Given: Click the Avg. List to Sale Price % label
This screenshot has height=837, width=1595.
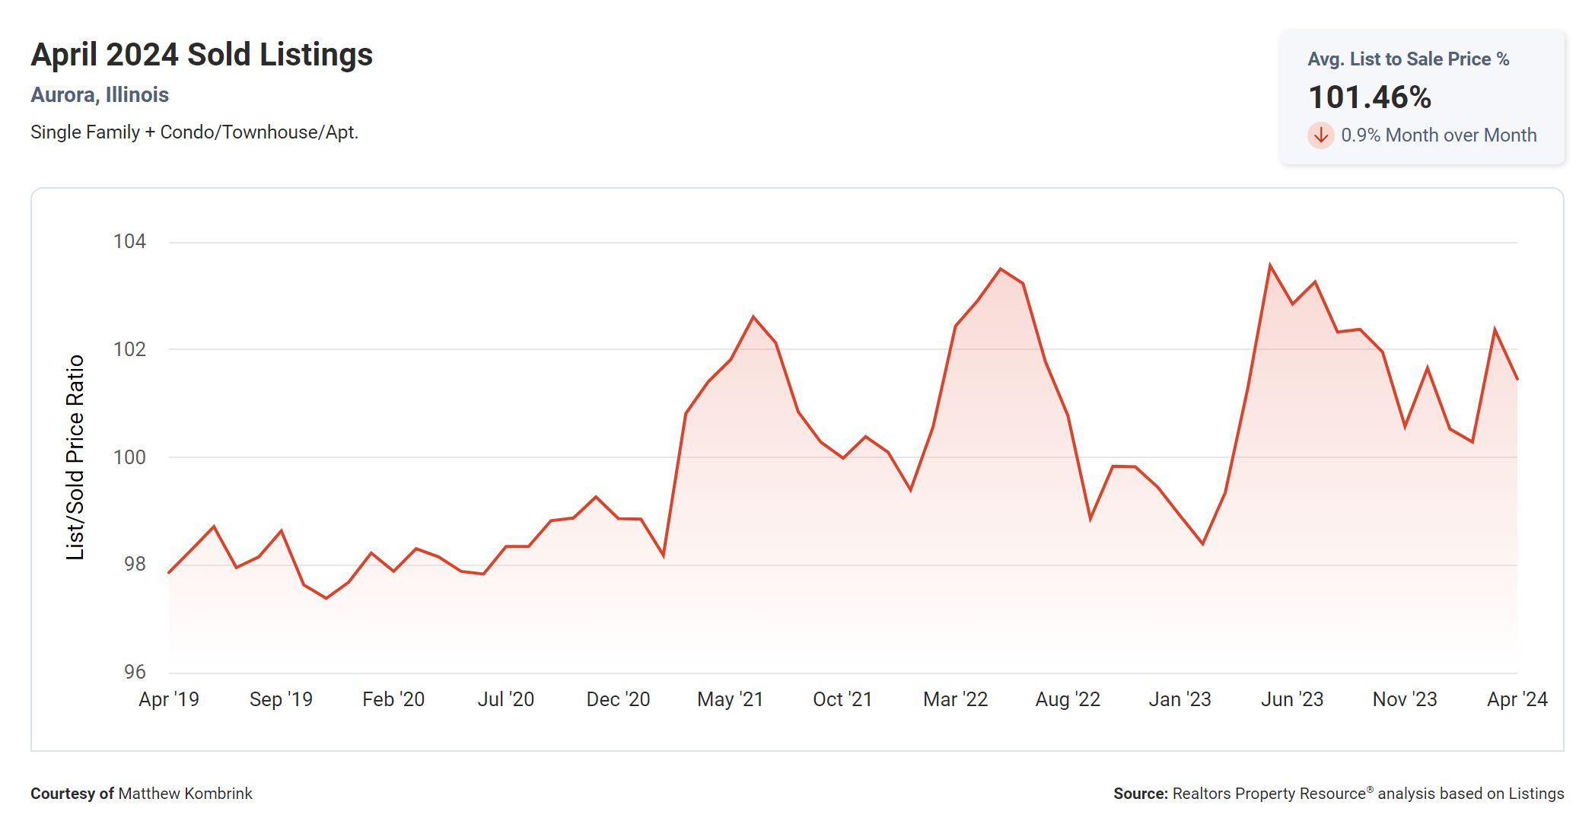Looking at the screenshot, I should point(1408,59).
